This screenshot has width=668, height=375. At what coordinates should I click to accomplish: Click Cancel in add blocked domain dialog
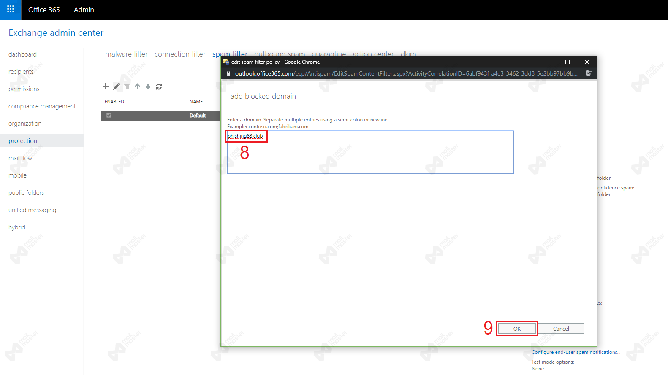tap(561, 329)
